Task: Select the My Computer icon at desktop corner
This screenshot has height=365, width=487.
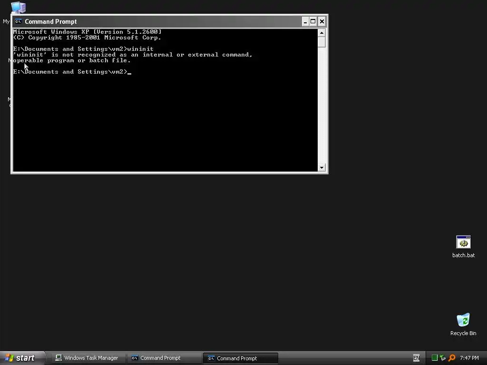Action: pos(18,7)
